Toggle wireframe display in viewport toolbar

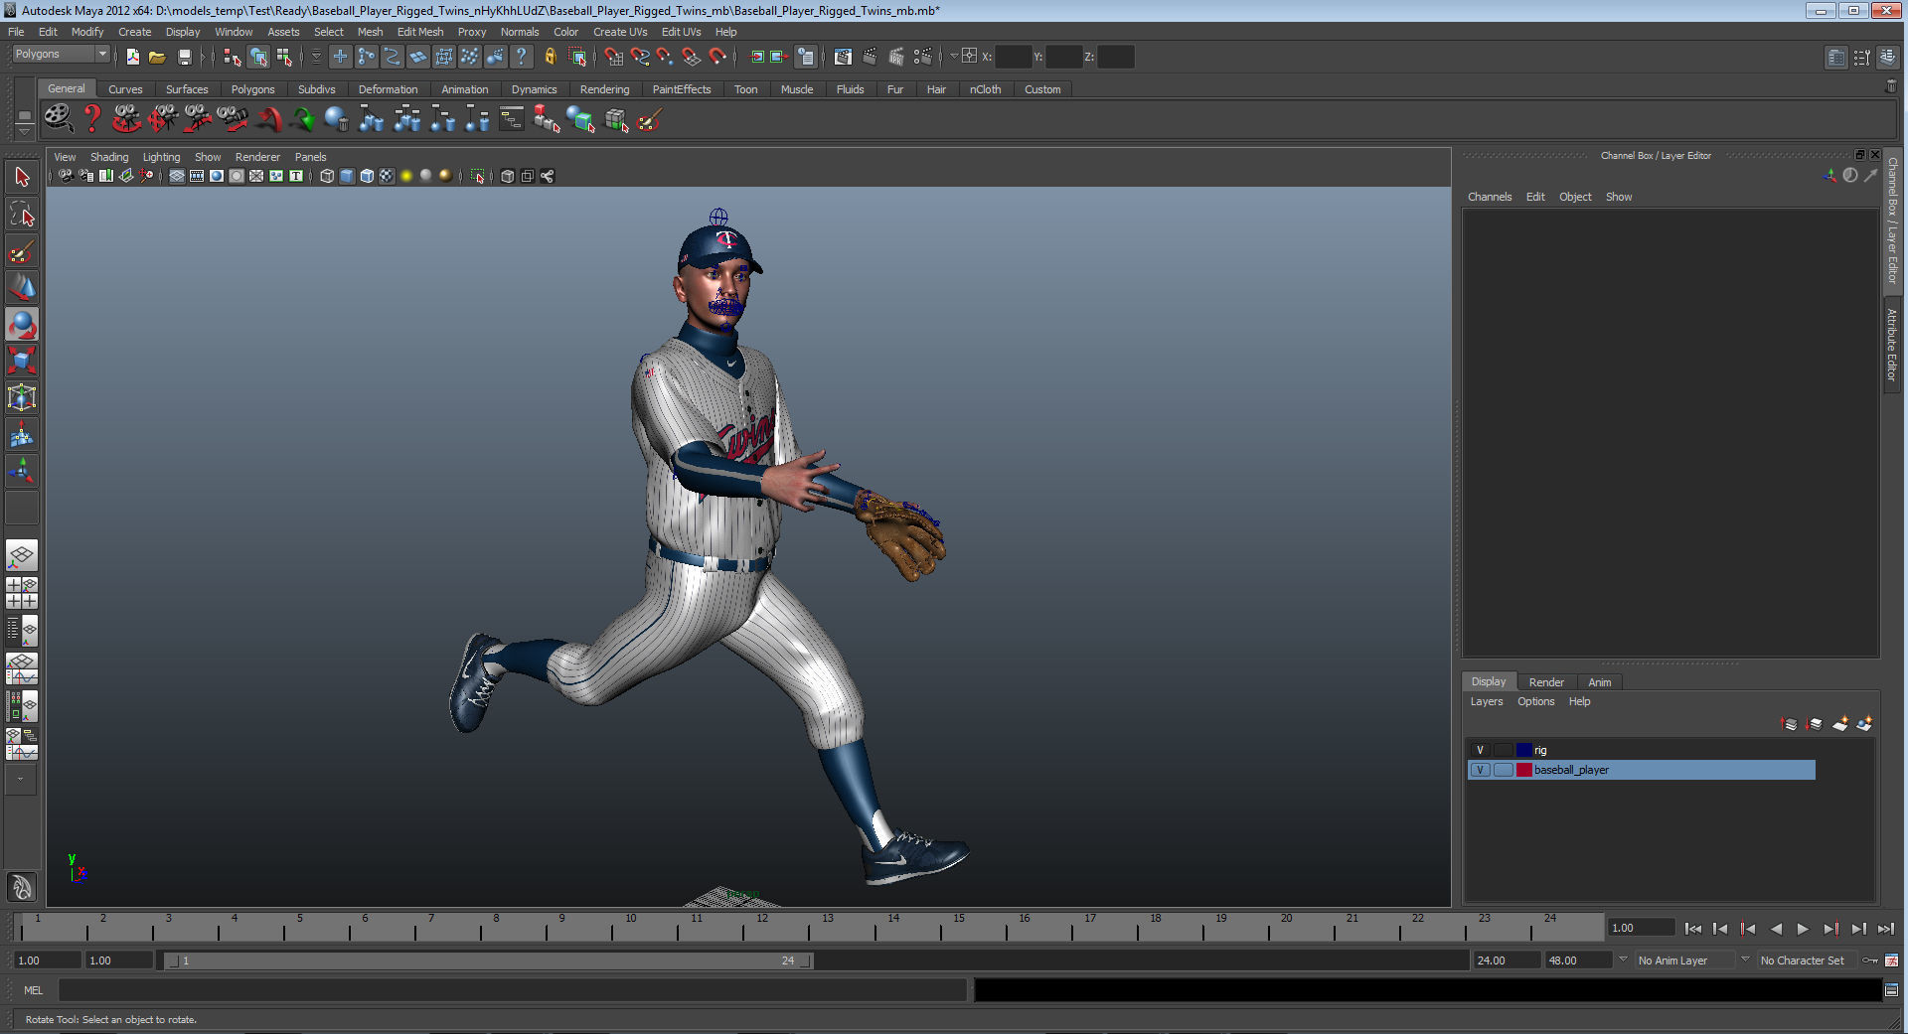[x=327, y=176]
